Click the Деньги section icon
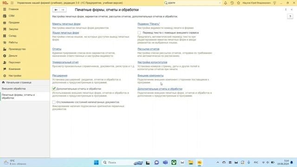Viewport: 297px width, 167px height. [x=5, y=56]
